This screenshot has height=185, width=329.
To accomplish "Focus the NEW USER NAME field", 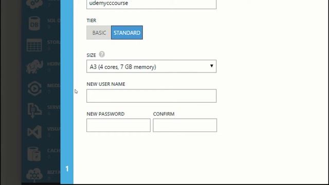I will click(151, 96).
